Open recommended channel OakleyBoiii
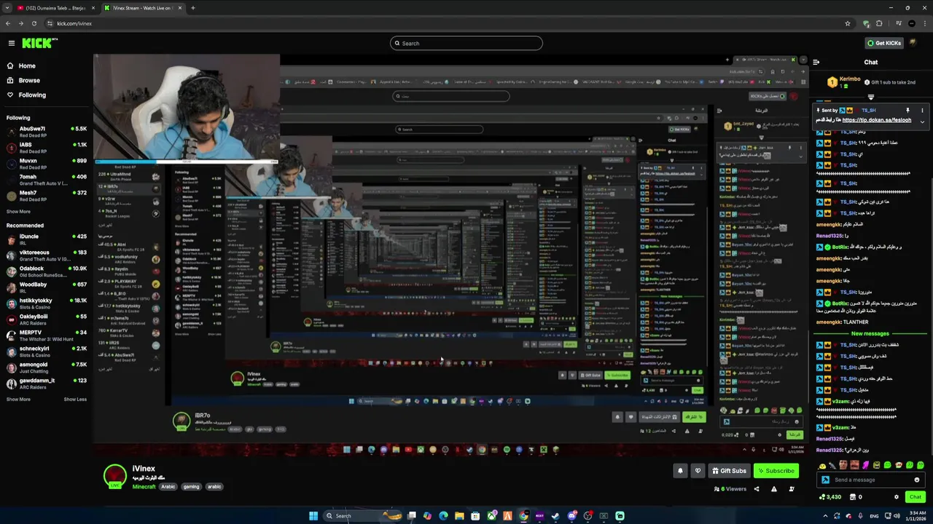The height and width of the screenshot is (524, 933). [x=47, y=319]
